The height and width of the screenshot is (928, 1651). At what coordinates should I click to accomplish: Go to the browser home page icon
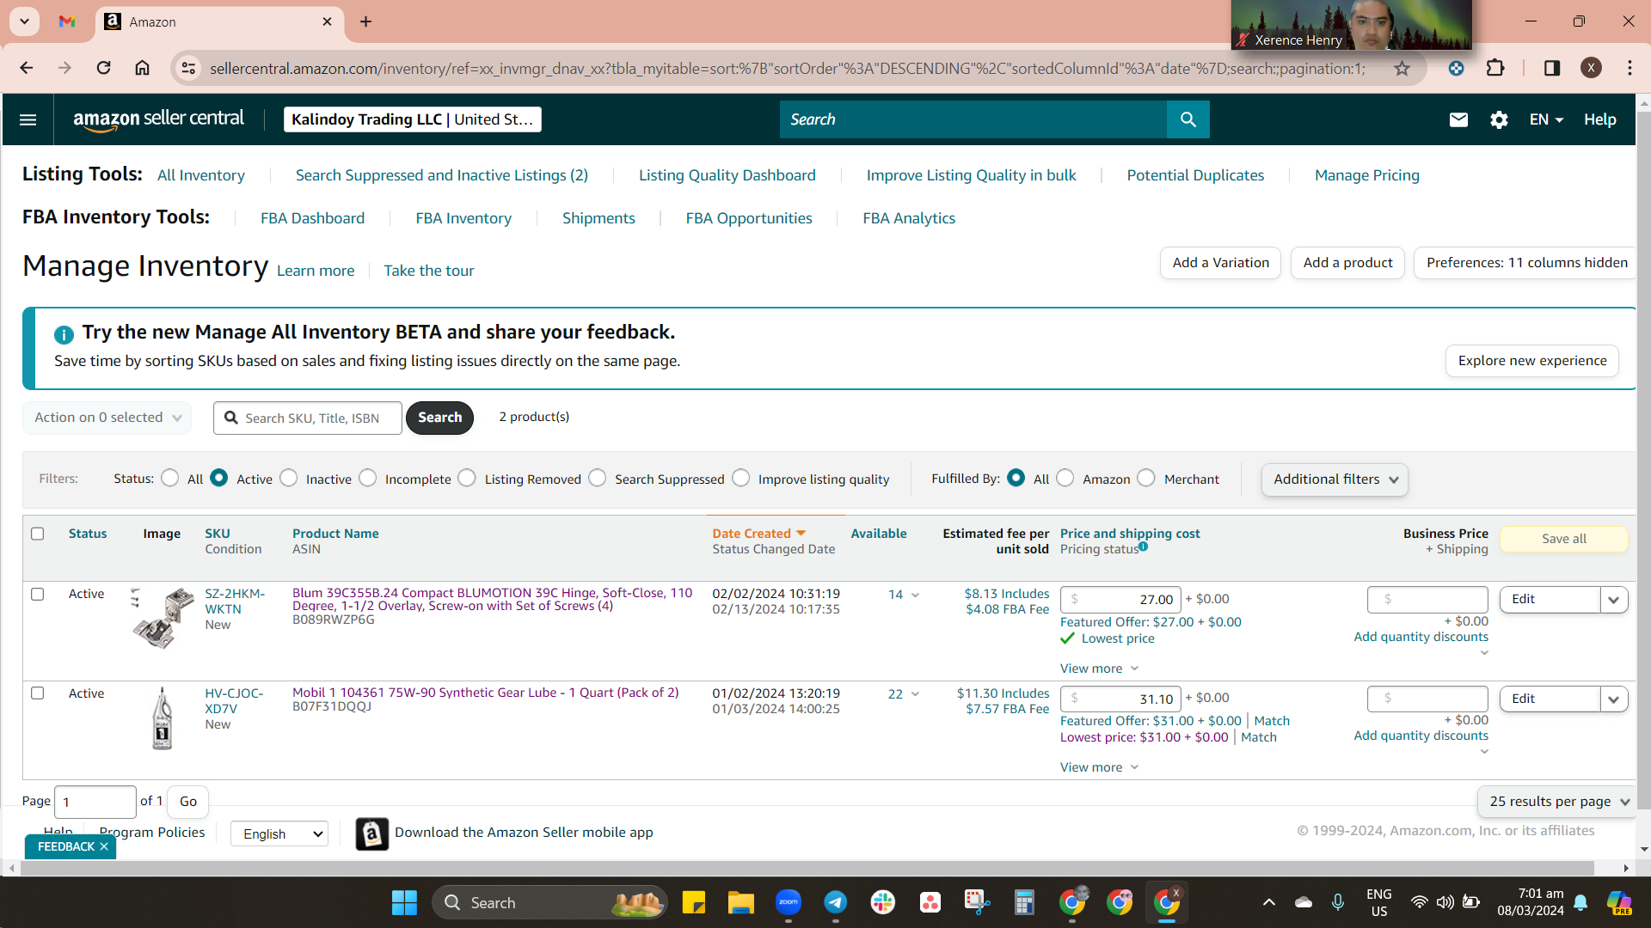(x=143, y=68)
